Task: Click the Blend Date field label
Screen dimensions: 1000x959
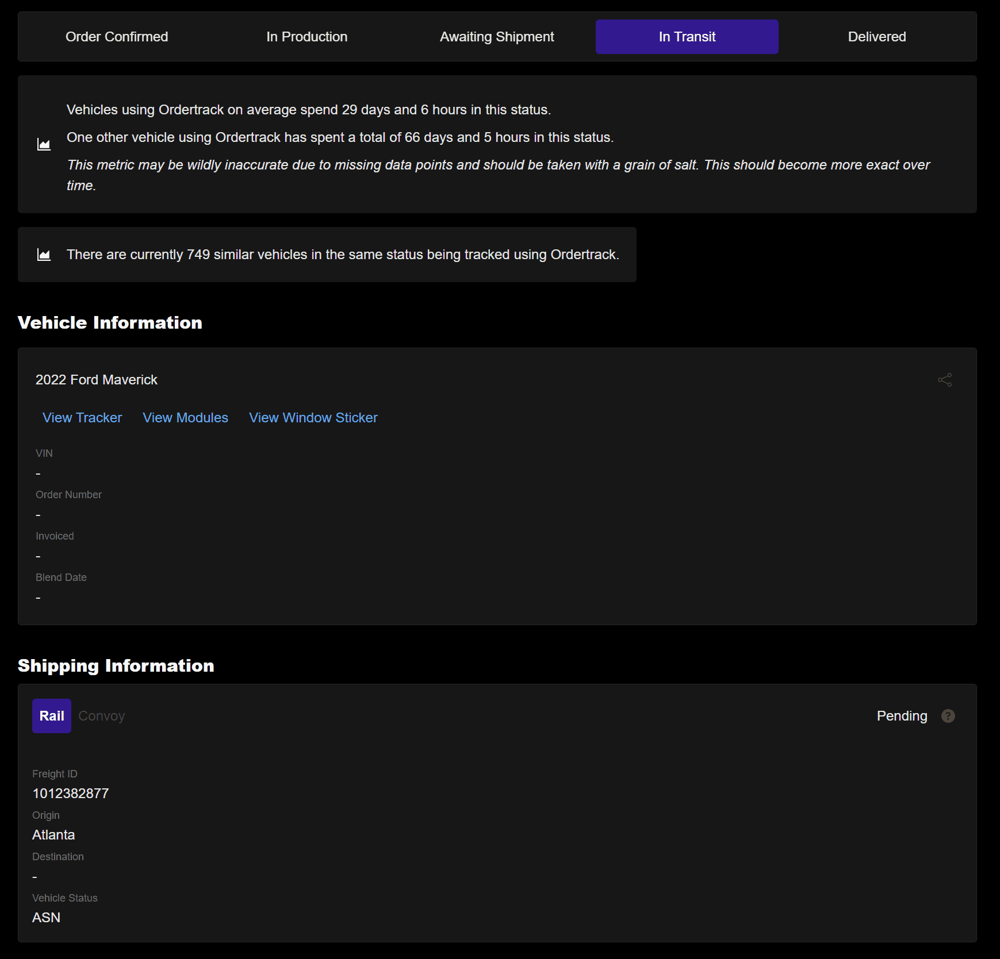Action: [61, 577]
